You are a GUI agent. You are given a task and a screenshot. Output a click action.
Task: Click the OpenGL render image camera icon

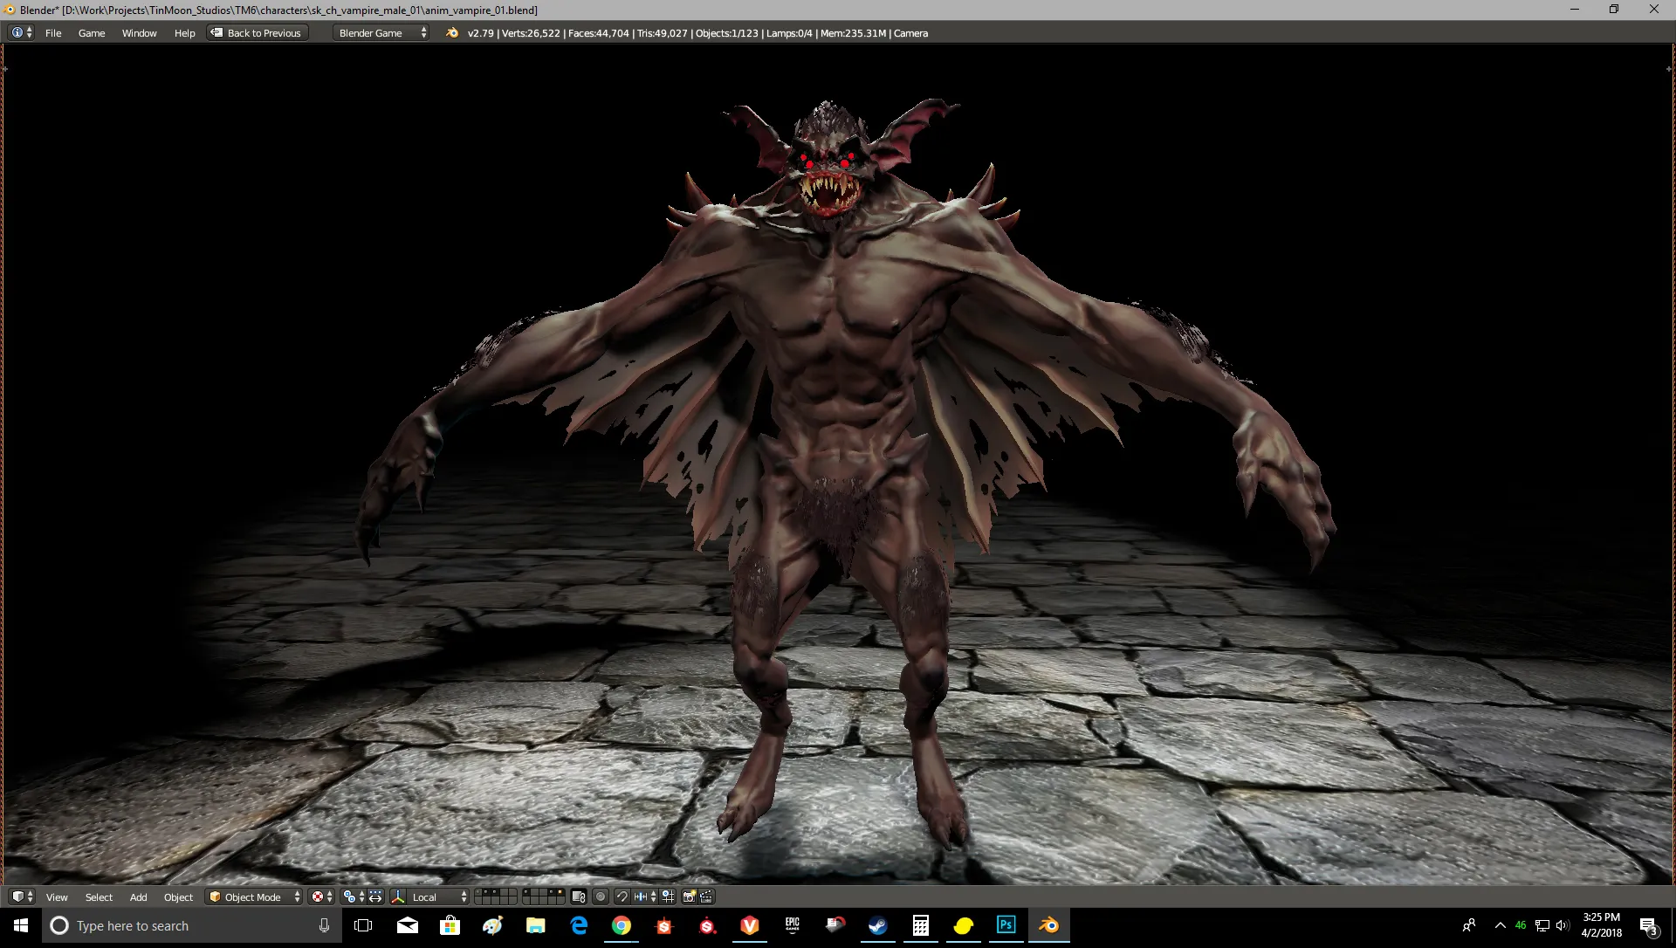pyautogui.click(x=689, y=896)
